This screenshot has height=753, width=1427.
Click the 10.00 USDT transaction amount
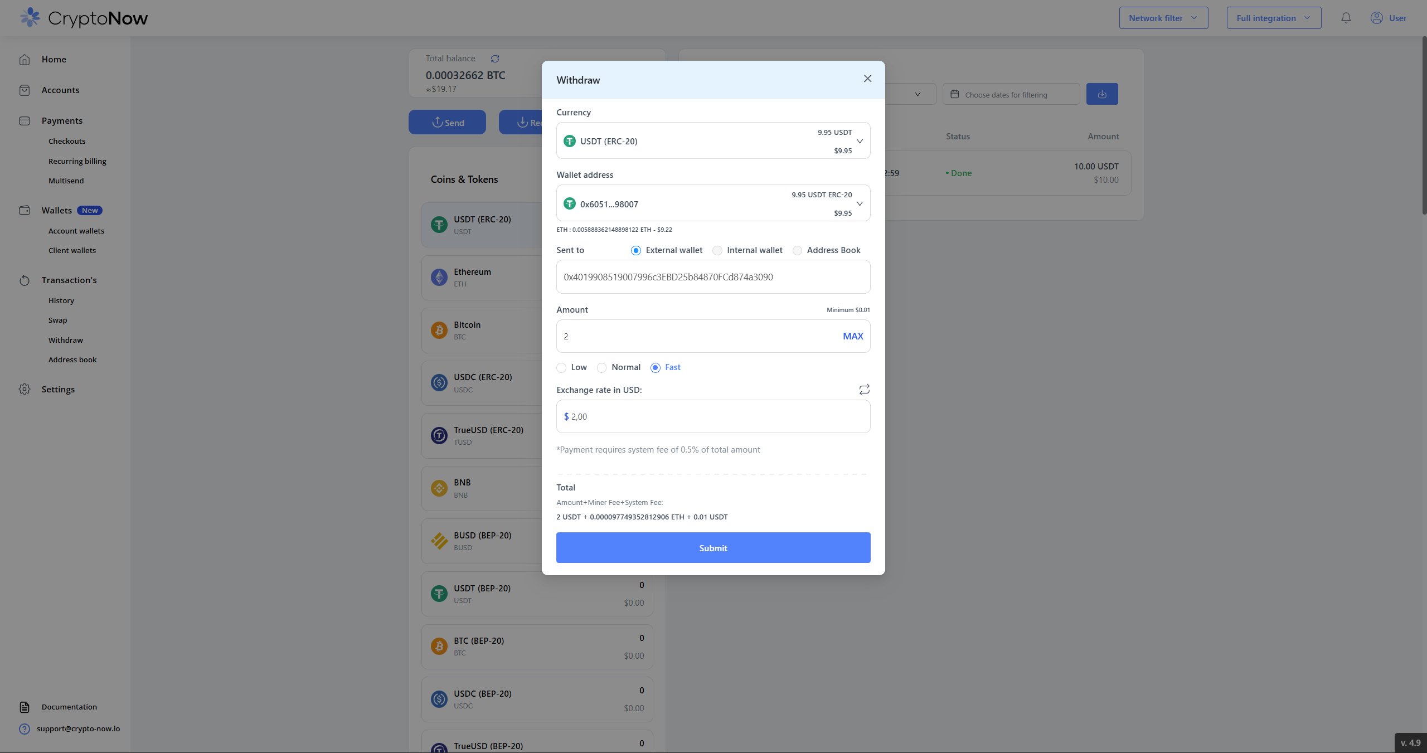point(1096,166)
